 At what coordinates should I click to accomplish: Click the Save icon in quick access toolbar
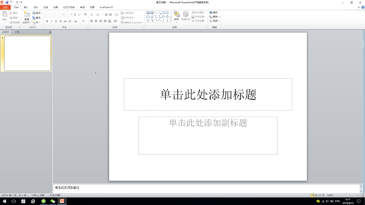(7, 2)
